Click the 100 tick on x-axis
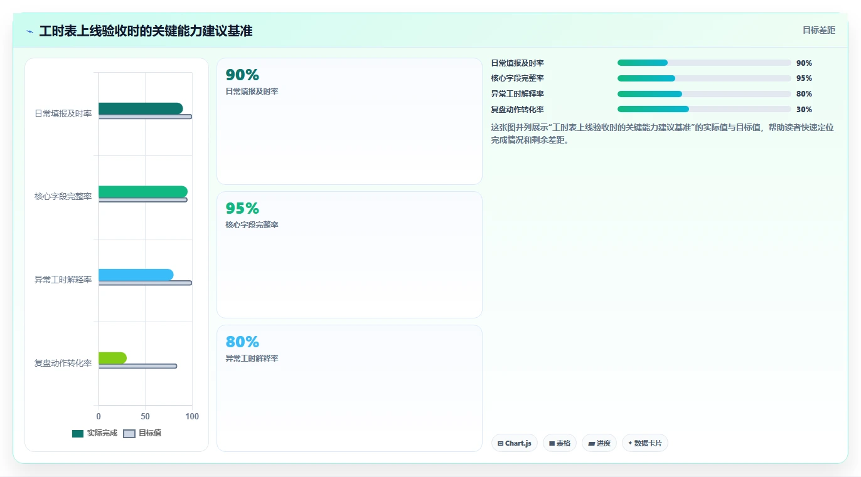 tap(192, 417)
